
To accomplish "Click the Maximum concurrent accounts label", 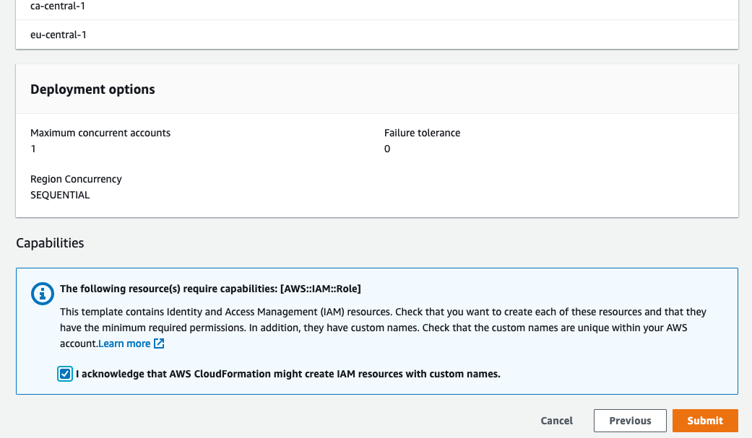I will pos(100,133).
